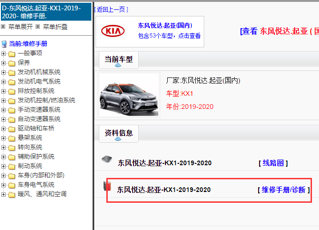Click the D-东风悦达.起亚-KX1 manual title header

46,12
